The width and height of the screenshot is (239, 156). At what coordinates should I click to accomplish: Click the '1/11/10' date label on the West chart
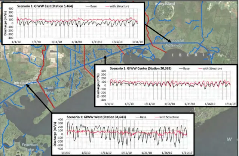point(106,153)
